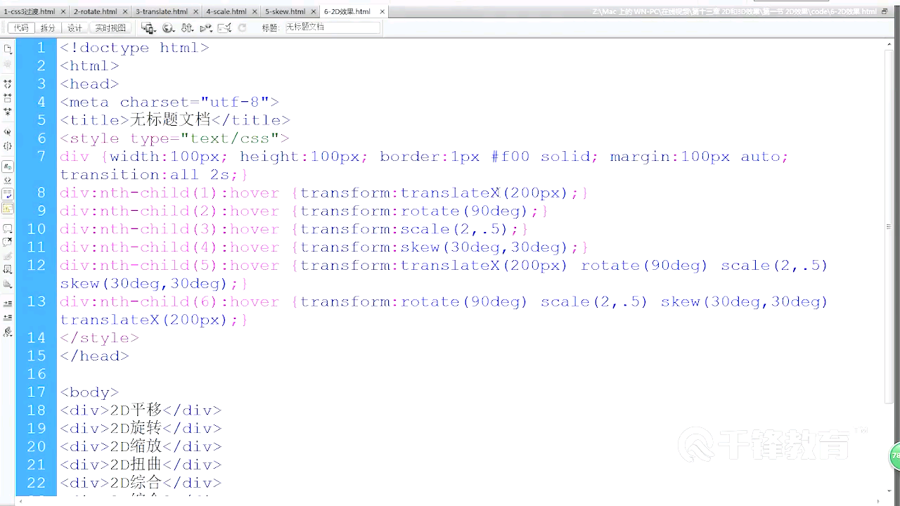Format the source code
900x506 pixels.
pyautogui.click(x=8, y=331)
